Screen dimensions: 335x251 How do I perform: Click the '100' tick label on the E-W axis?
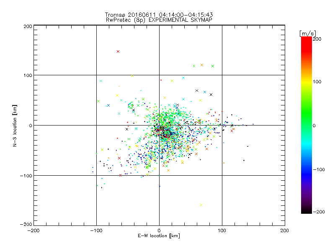click(x=222, y=231)
